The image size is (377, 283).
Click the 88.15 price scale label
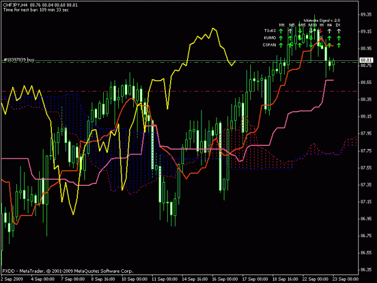366,116
